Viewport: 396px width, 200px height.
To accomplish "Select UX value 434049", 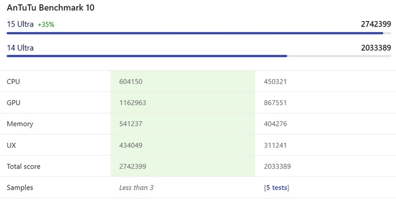I will tap(131, 145).
